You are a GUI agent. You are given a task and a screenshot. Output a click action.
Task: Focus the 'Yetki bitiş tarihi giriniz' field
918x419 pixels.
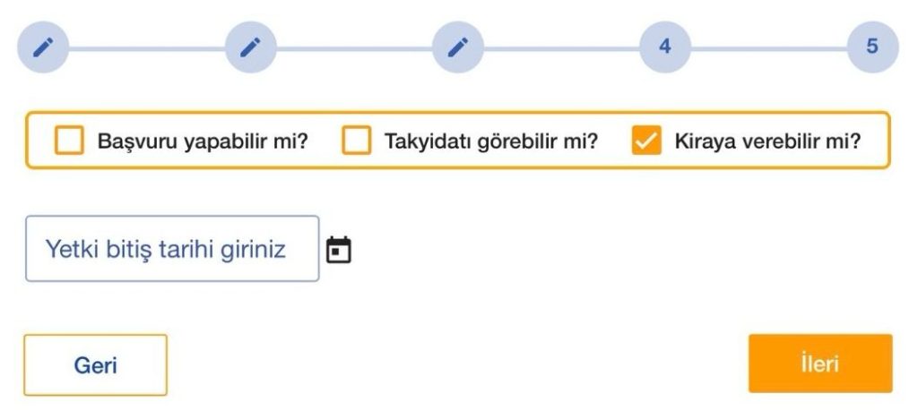point(171,249)
